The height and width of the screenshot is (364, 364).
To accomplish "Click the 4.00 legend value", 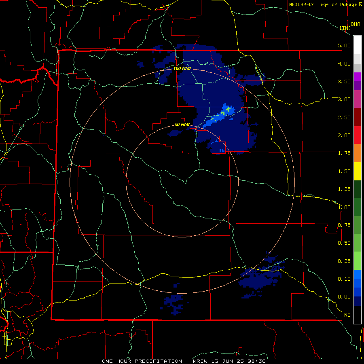I will point(344,63).
